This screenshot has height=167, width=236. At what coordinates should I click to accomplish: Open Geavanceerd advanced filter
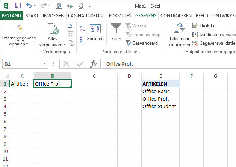click(142, 43)
